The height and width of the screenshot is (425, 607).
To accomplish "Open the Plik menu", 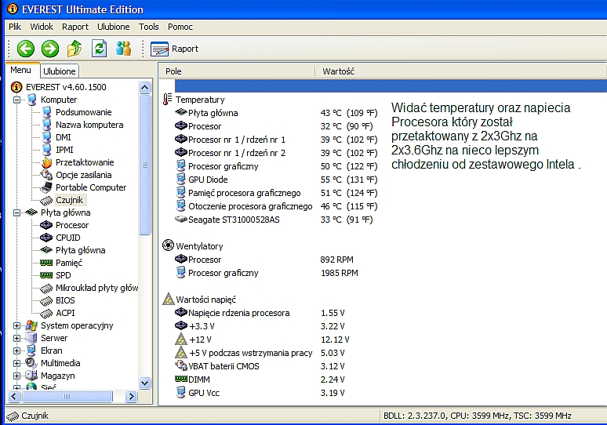I will [15, 27].
